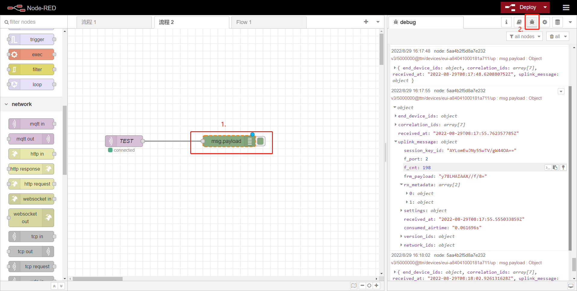Focus the filter nodes search field

[34, 22]
